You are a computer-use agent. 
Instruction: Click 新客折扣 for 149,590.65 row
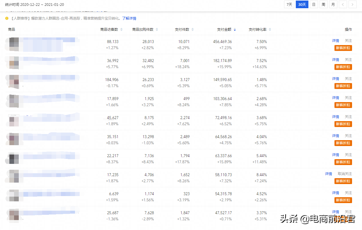[343, 86]
